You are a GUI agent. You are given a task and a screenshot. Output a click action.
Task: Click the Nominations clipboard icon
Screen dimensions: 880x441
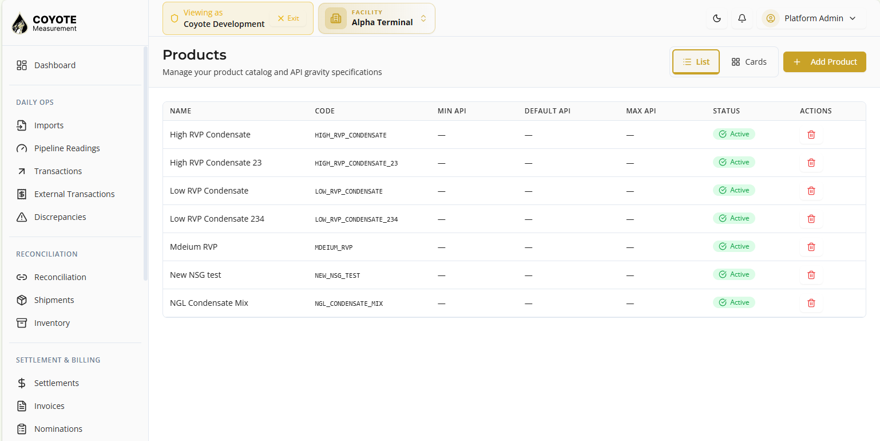[22, 429]
